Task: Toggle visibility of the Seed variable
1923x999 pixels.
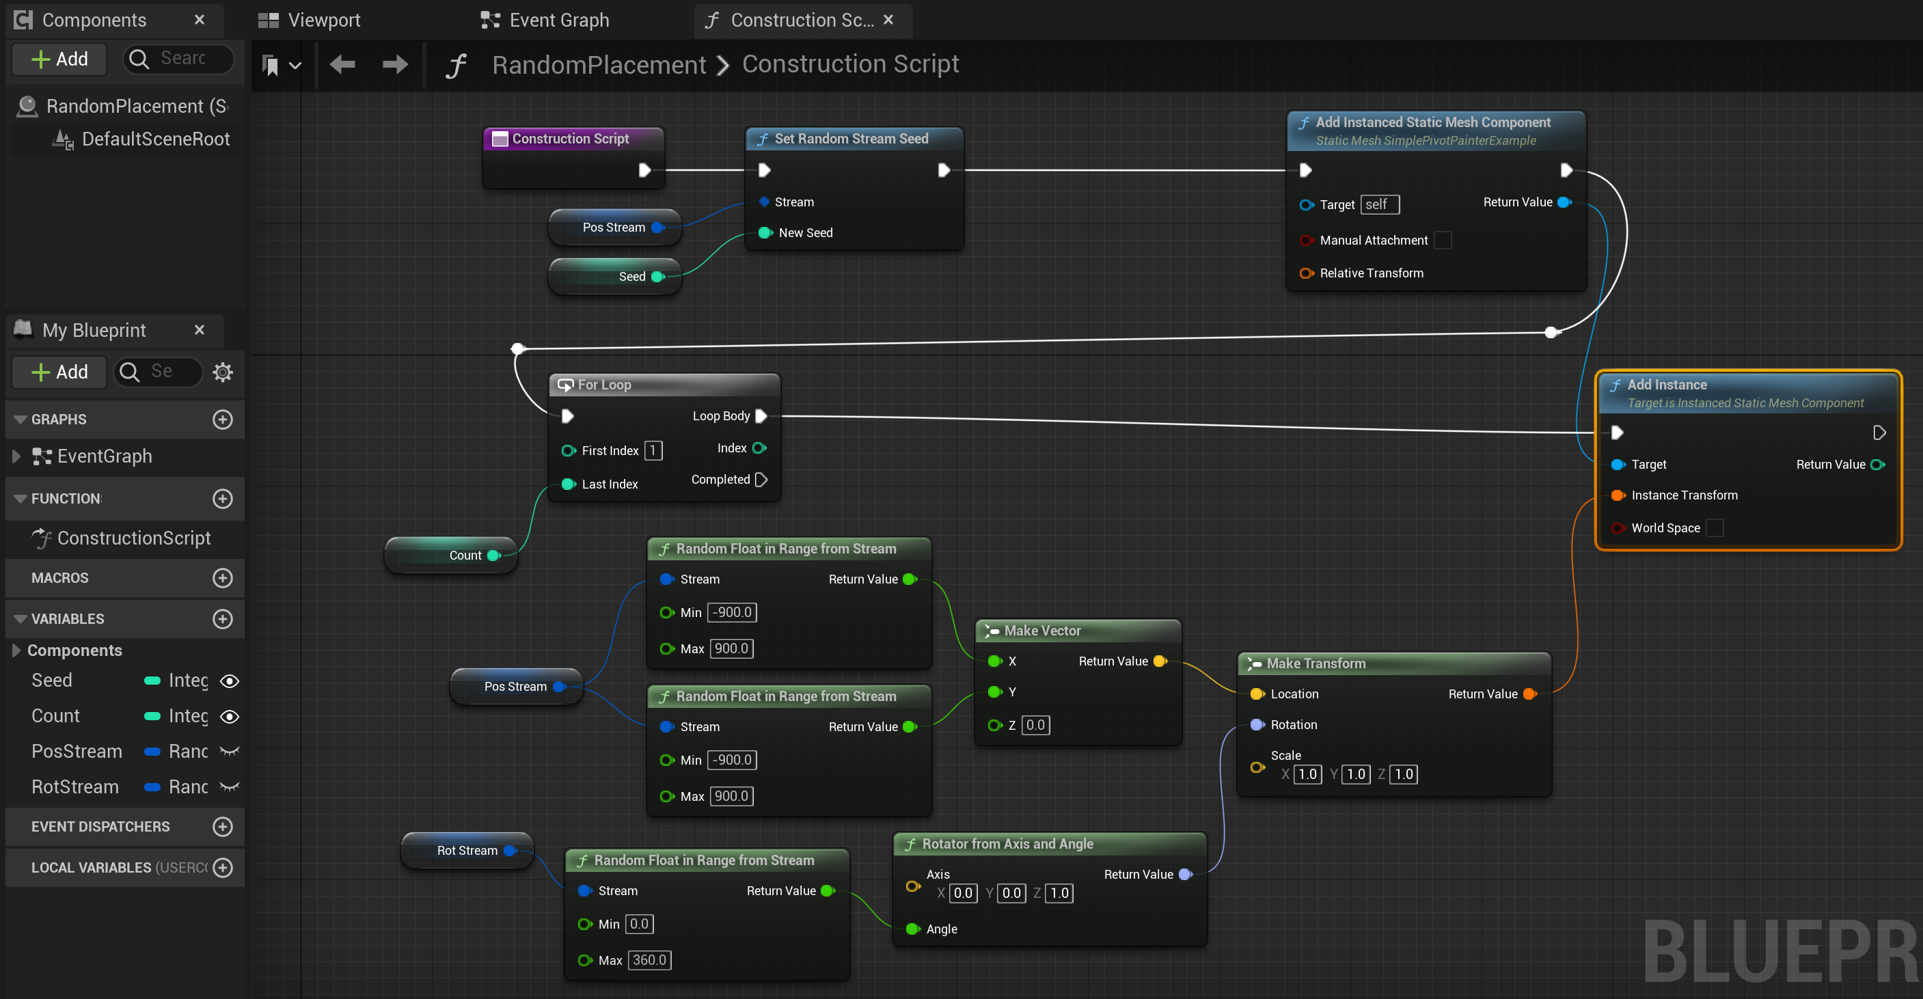Action: [x=229, y=680]
